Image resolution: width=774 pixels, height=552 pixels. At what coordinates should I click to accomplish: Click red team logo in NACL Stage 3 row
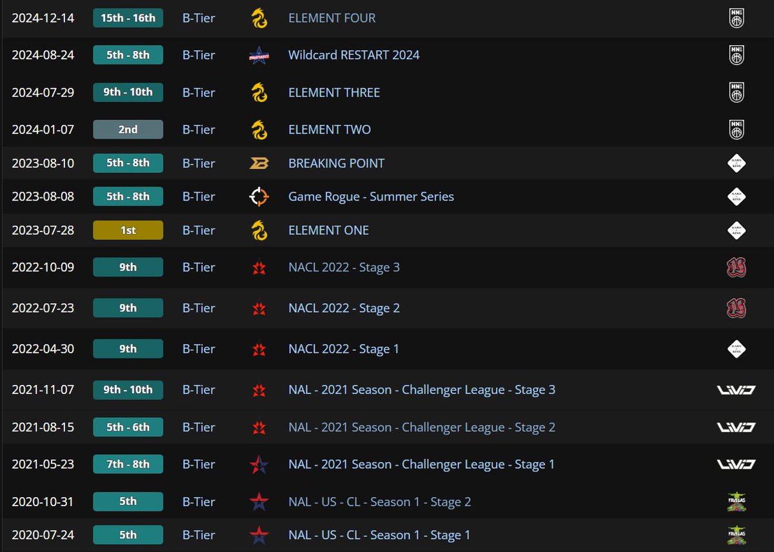pyautogui.click(x=736, y=268)
